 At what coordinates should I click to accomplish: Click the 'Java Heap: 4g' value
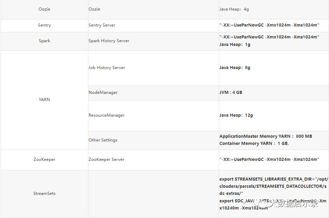234,9
